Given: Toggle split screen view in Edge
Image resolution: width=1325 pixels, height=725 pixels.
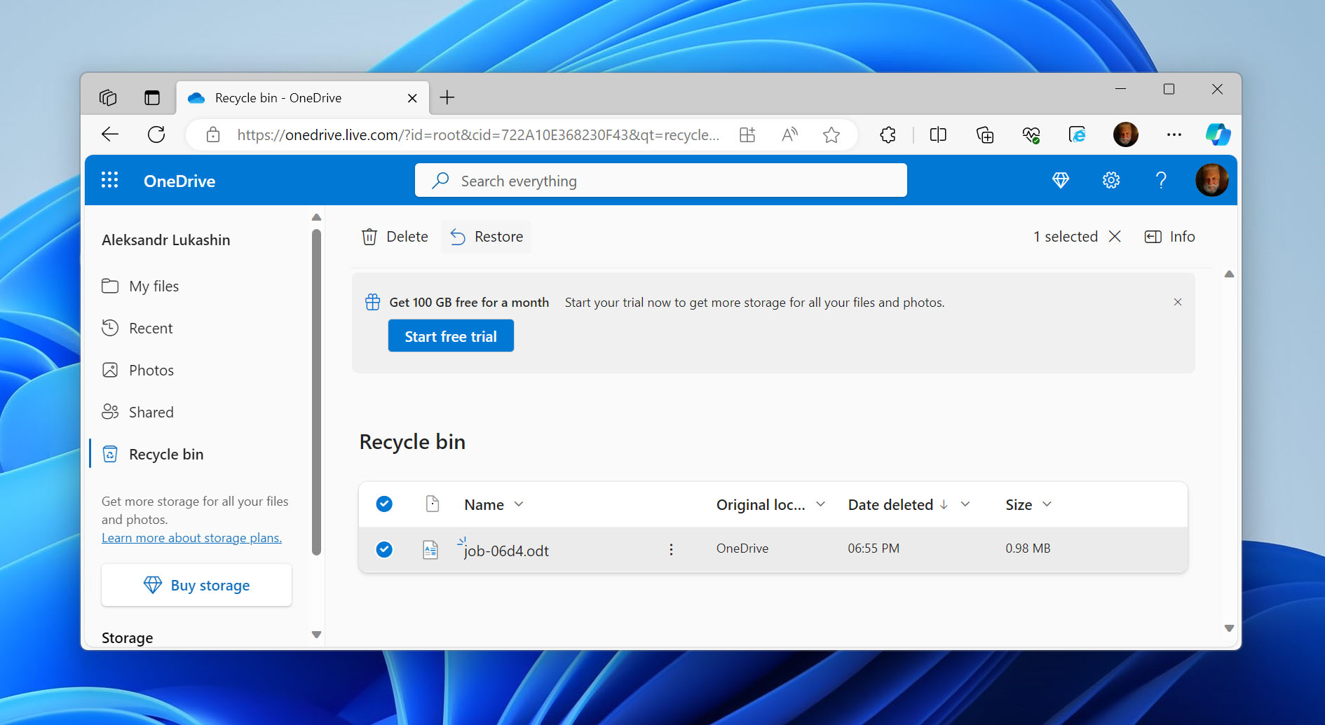Looking at the screenshot, I should 938,134.
